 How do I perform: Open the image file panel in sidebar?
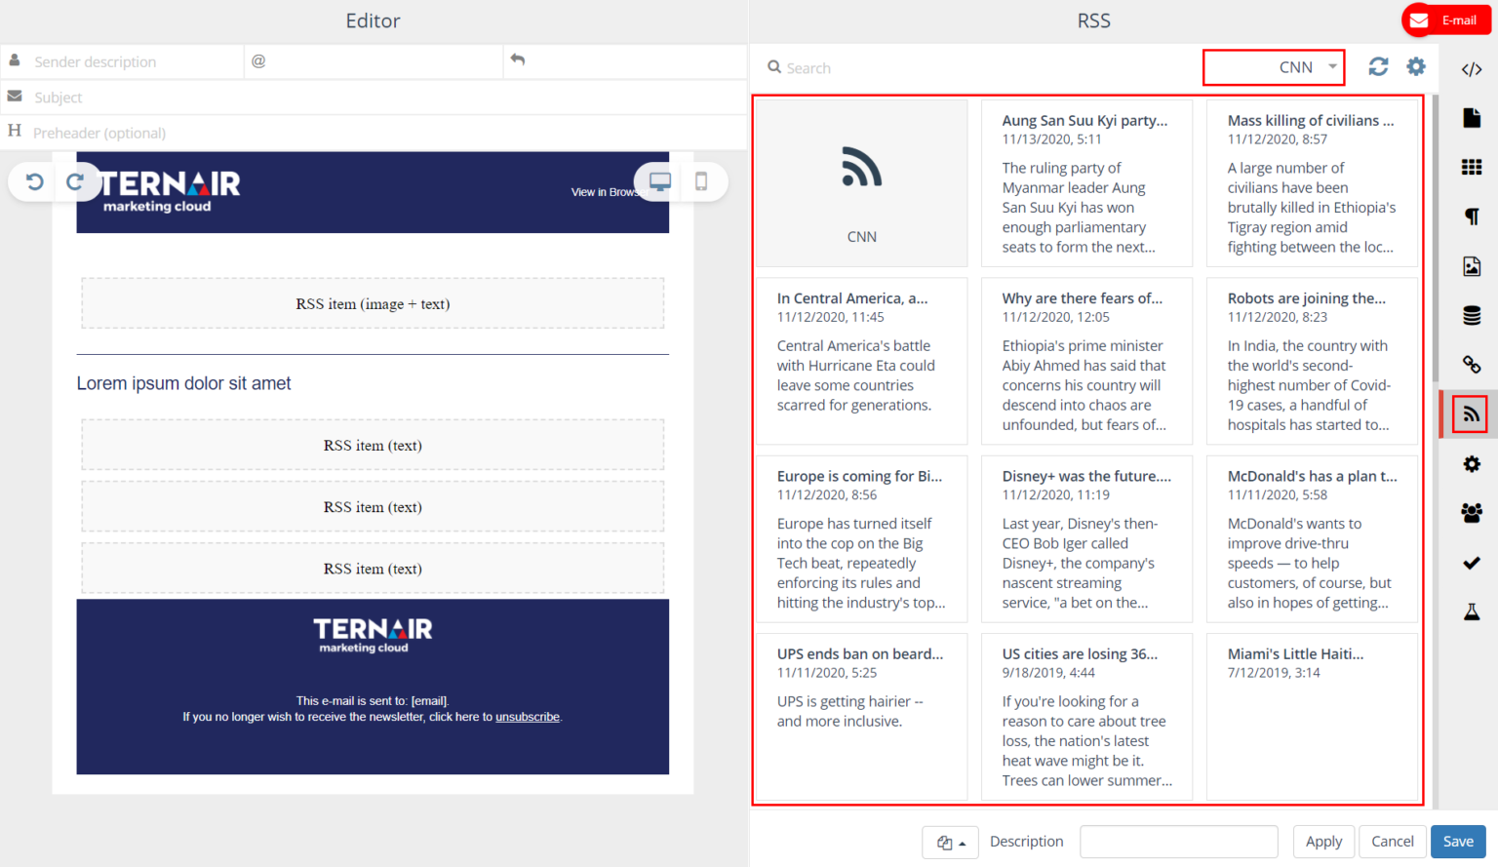1472,266
